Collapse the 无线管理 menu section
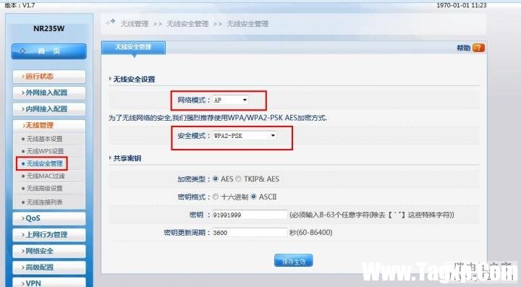 point(49,125)
